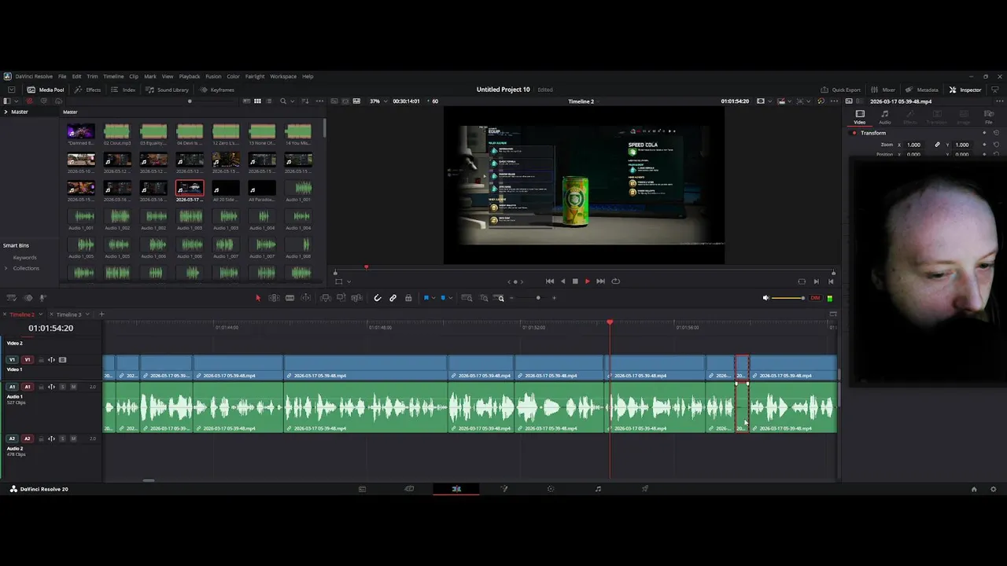
Task: Expand the Collections smart bin
Action: [6, 268]
